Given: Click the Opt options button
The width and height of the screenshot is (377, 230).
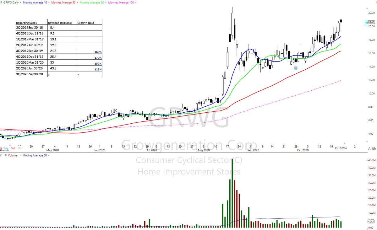Looking at the screenshot, I should [x=20, y=148].
